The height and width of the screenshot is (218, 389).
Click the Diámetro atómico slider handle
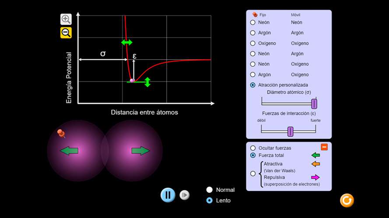coord(314,104)
